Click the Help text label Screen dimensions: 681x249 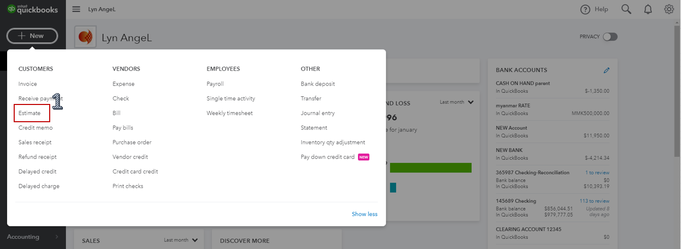pos(601,9)
